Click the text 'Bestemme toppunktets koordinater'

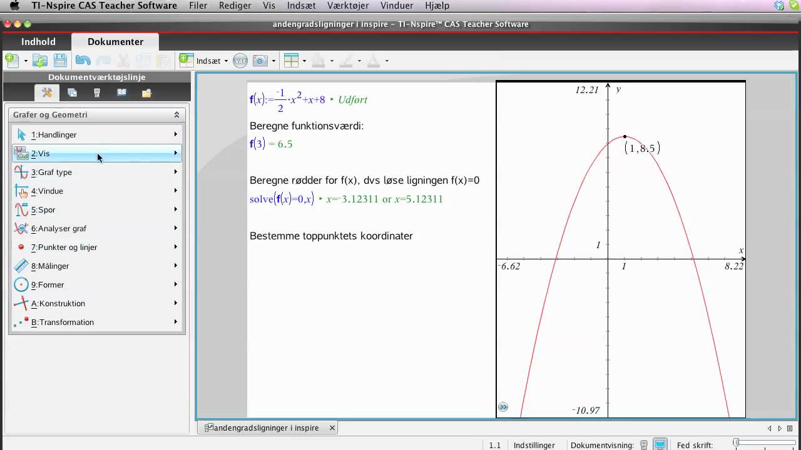tap(331, 236)
